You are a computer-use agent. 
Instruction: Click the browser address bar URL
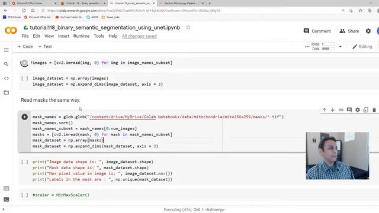click(134, 11)
